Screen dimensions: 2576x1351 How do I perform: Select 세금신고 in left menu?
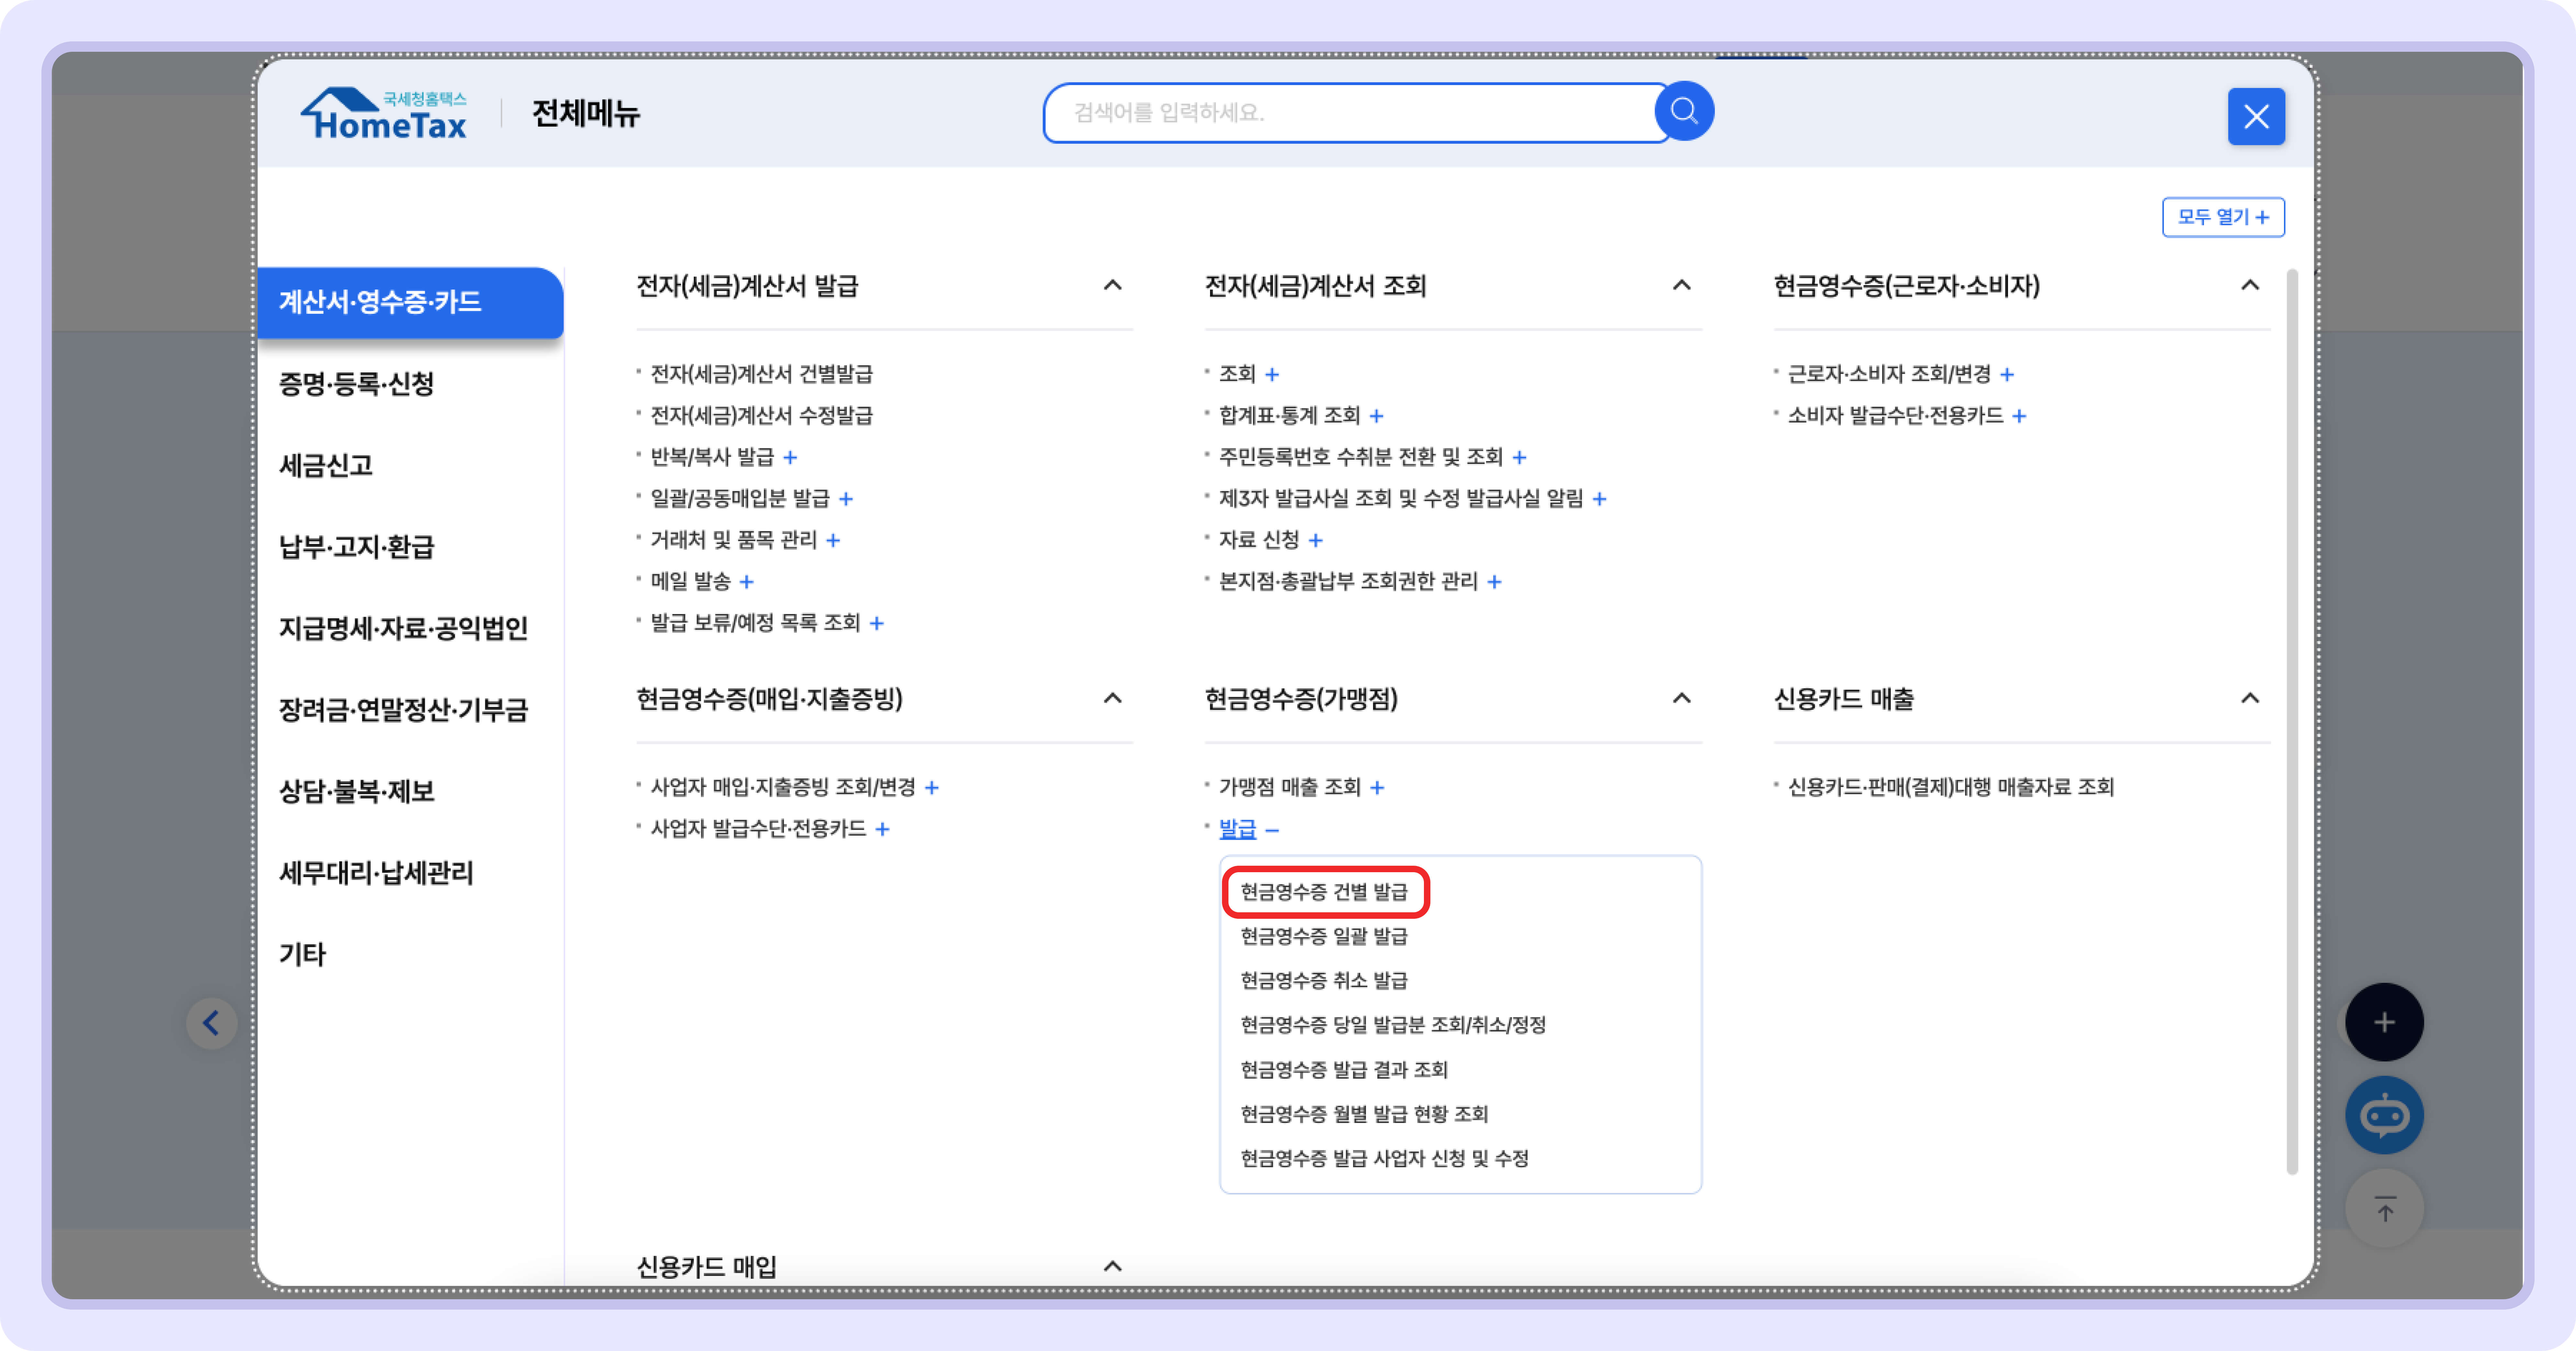[x=326, y=465]
